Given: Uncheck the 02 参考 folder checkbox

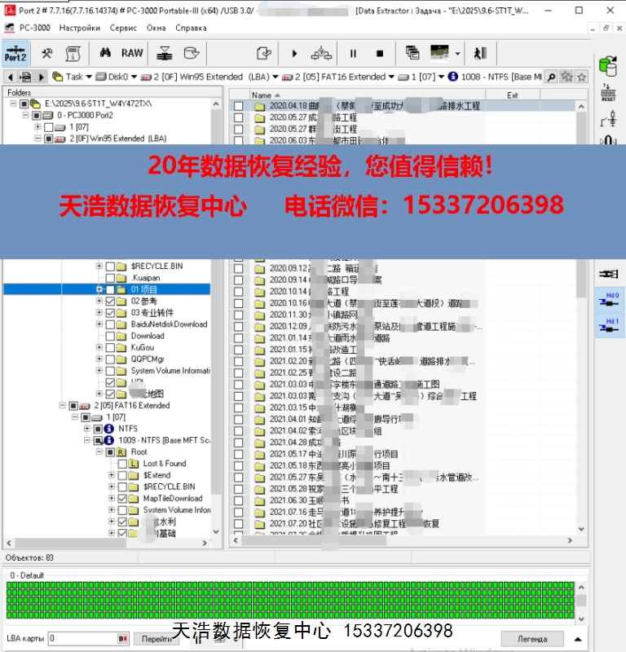Looking at the screenshot, I should coord(111,302).
